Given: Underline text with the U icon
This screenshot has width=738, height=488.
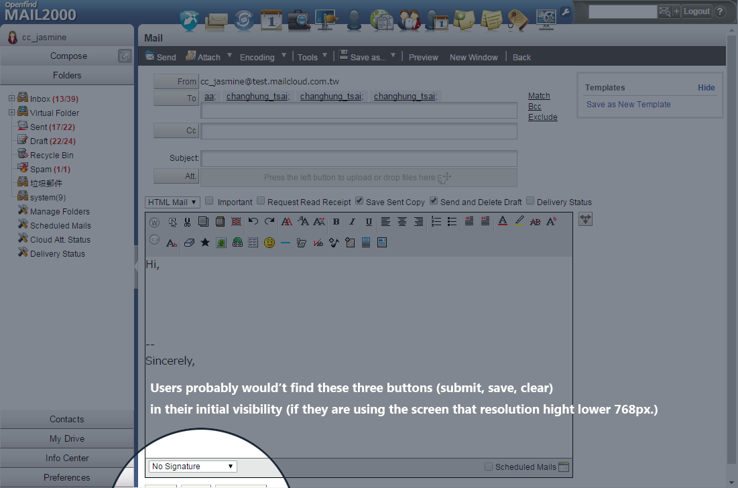Looking at the screenshot, I should [369, 222].
